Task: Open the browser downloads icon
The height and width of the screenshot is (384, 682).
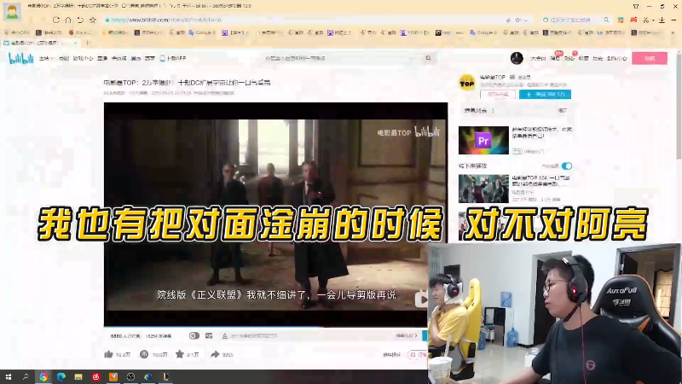Action: click(662, 20)
